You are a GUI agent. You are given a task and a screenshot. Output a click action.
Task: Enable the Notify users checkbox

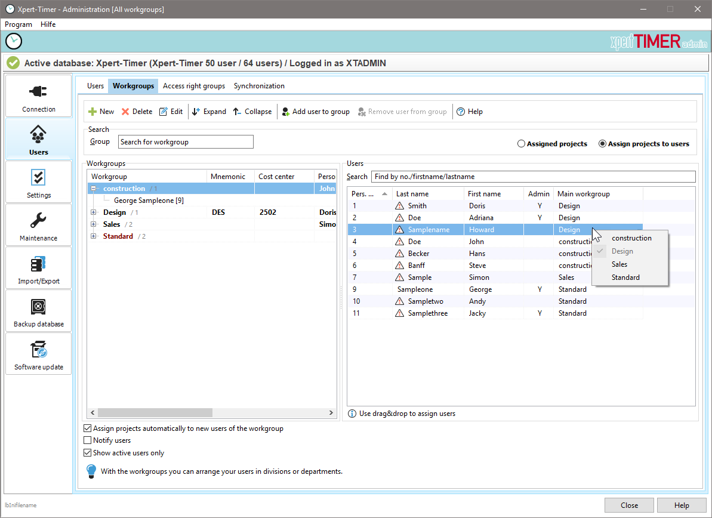point(88,440)
